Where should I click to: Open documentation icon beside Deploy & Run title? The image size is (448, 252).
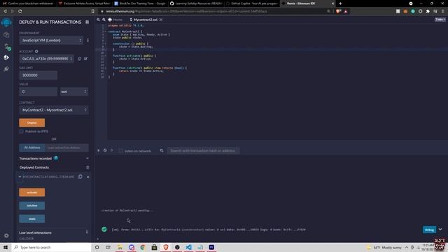point(87,22)
